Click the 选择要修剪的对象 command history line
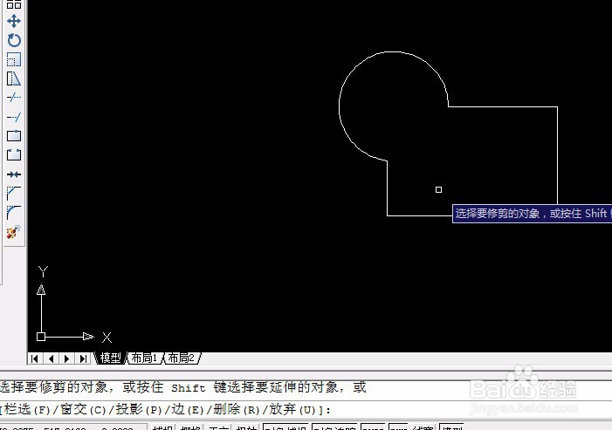Image resolution: width=612 pixels, height=430 pixels. tap(183, 387)
